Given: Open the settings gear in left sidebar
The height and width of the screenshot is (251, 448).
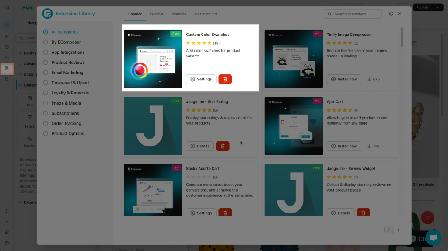Looking at the screenshot, I should tap(7, 232).
